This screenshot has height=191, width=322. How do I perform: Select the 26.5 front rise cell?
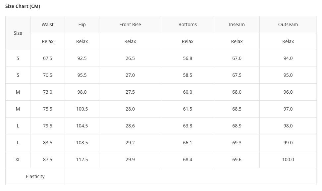pos(130,58)
